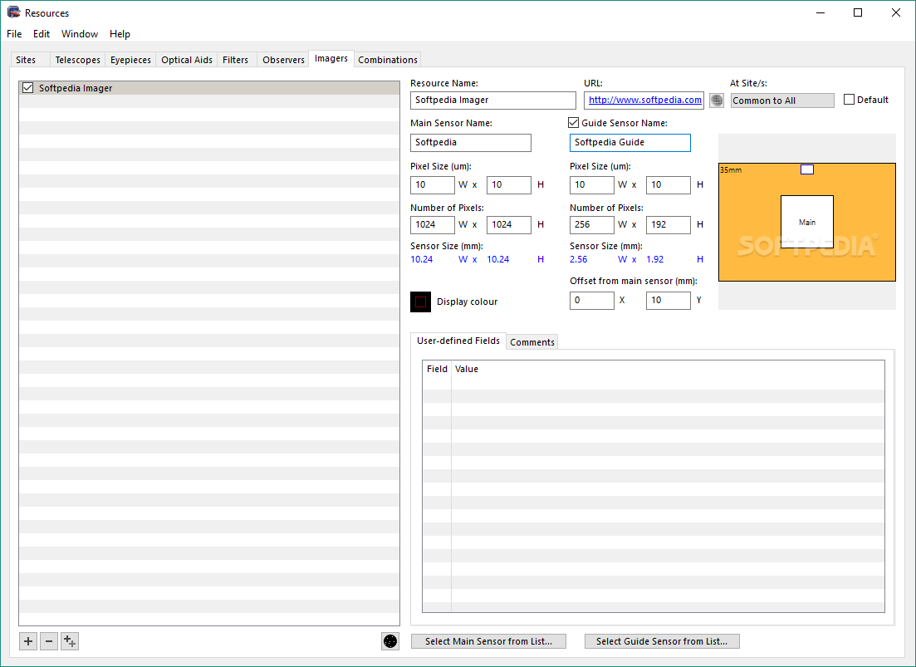Click main sensor pixel count width 1024 field
Viewport: 916px width, 667px height.
pos(433,225)
